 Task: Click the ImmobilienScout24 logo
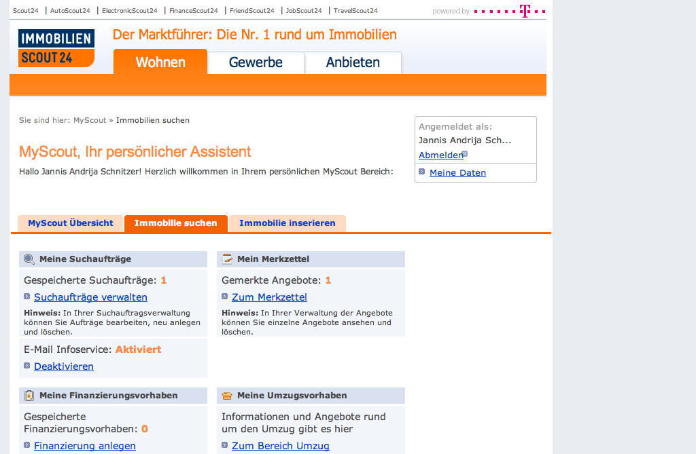tap(56, 48)
